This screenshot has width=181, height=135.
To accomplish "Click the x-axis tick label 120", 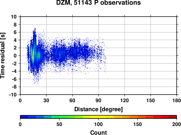I will pyautogui.click(x=125, y=100).
